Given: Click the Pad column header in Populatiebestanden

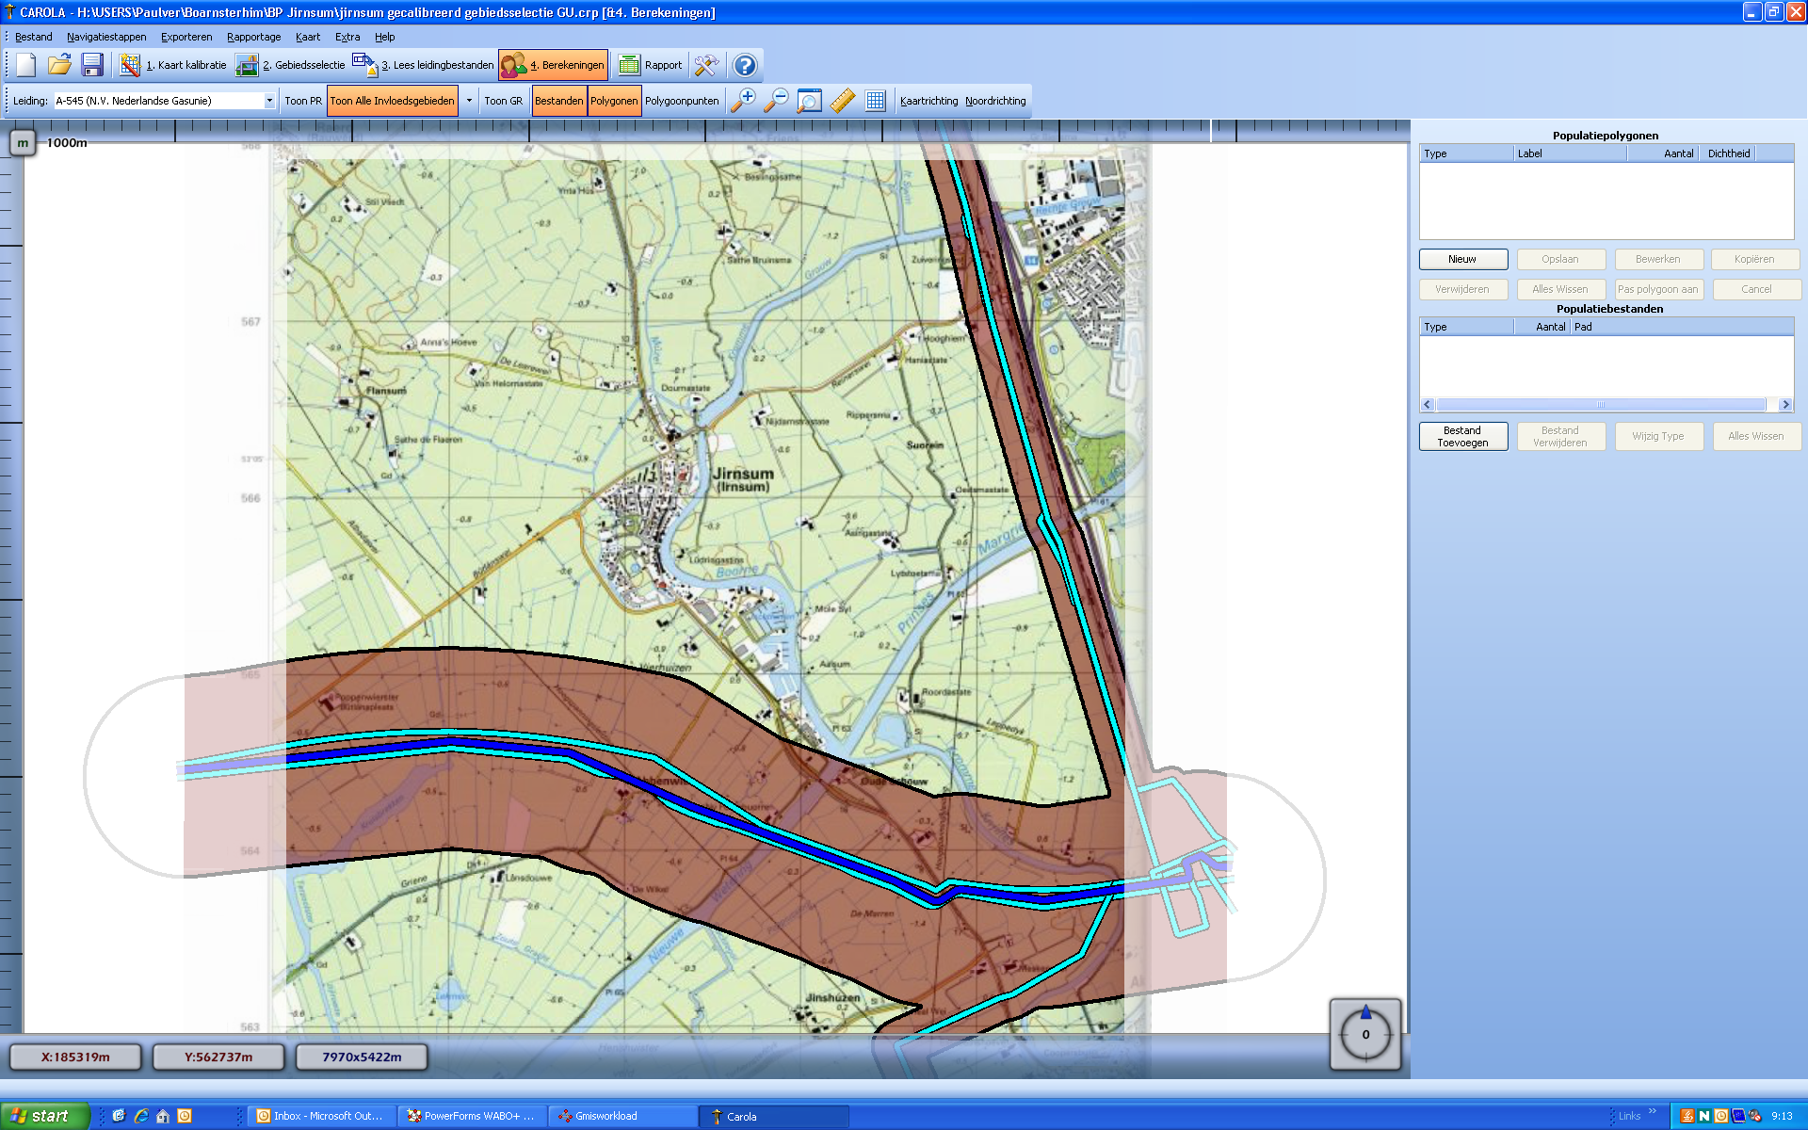Looking at the screenshot, I should pos(1682,327).
